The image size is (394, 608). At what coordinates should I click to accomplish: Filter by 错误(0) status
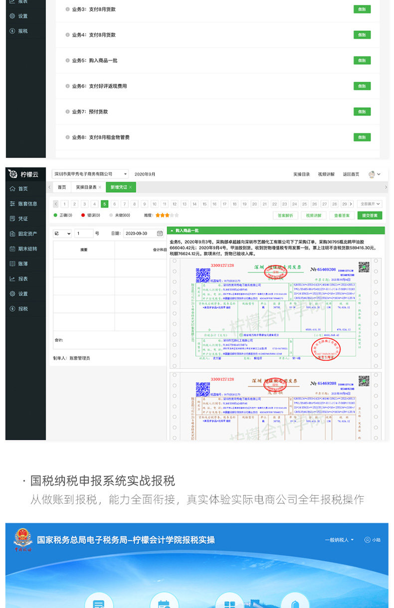coord(90,215)
